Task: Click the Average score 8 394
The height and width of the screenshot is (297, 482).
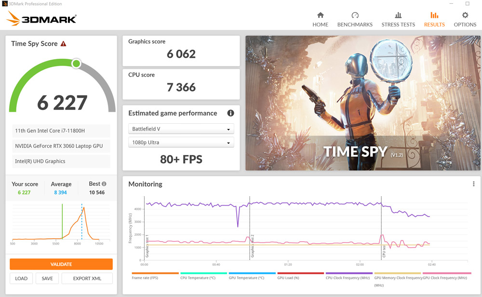Action: pos(60,192)
